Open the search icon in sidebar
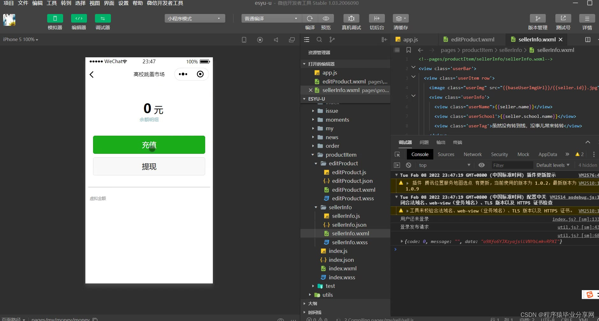Screen dimensions: 599x321 (319, 39)
